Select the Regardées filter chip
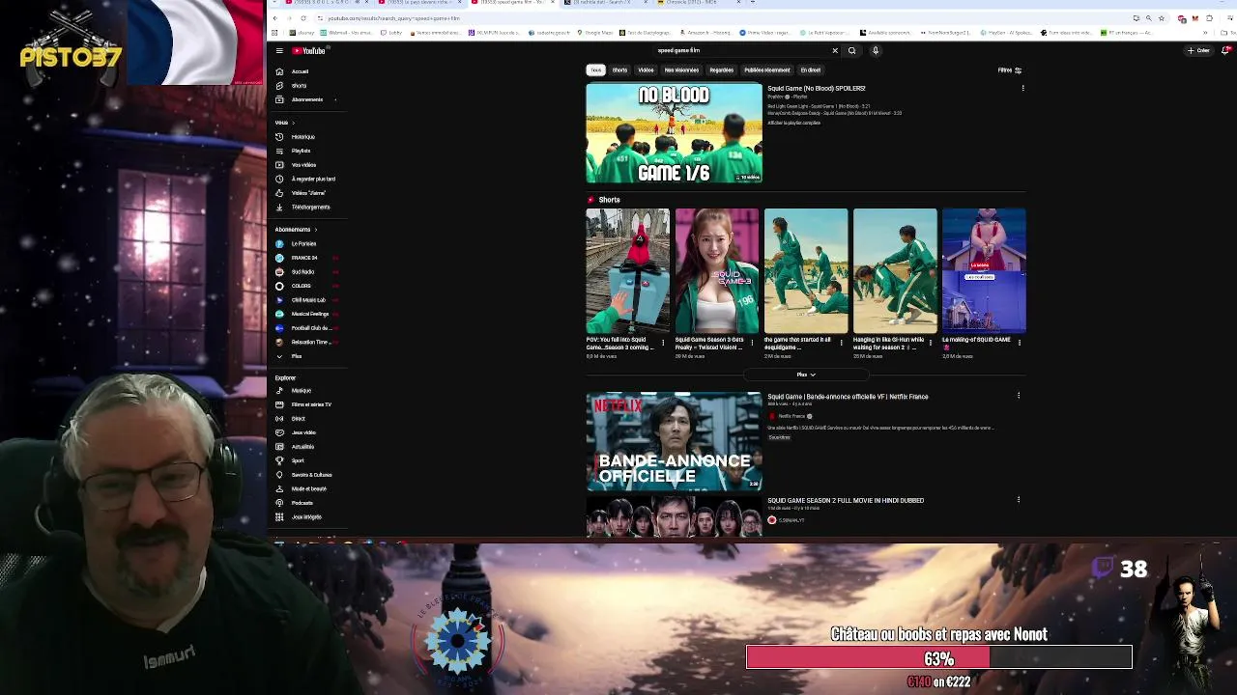 pyautogui.click(x=721, y=69)
